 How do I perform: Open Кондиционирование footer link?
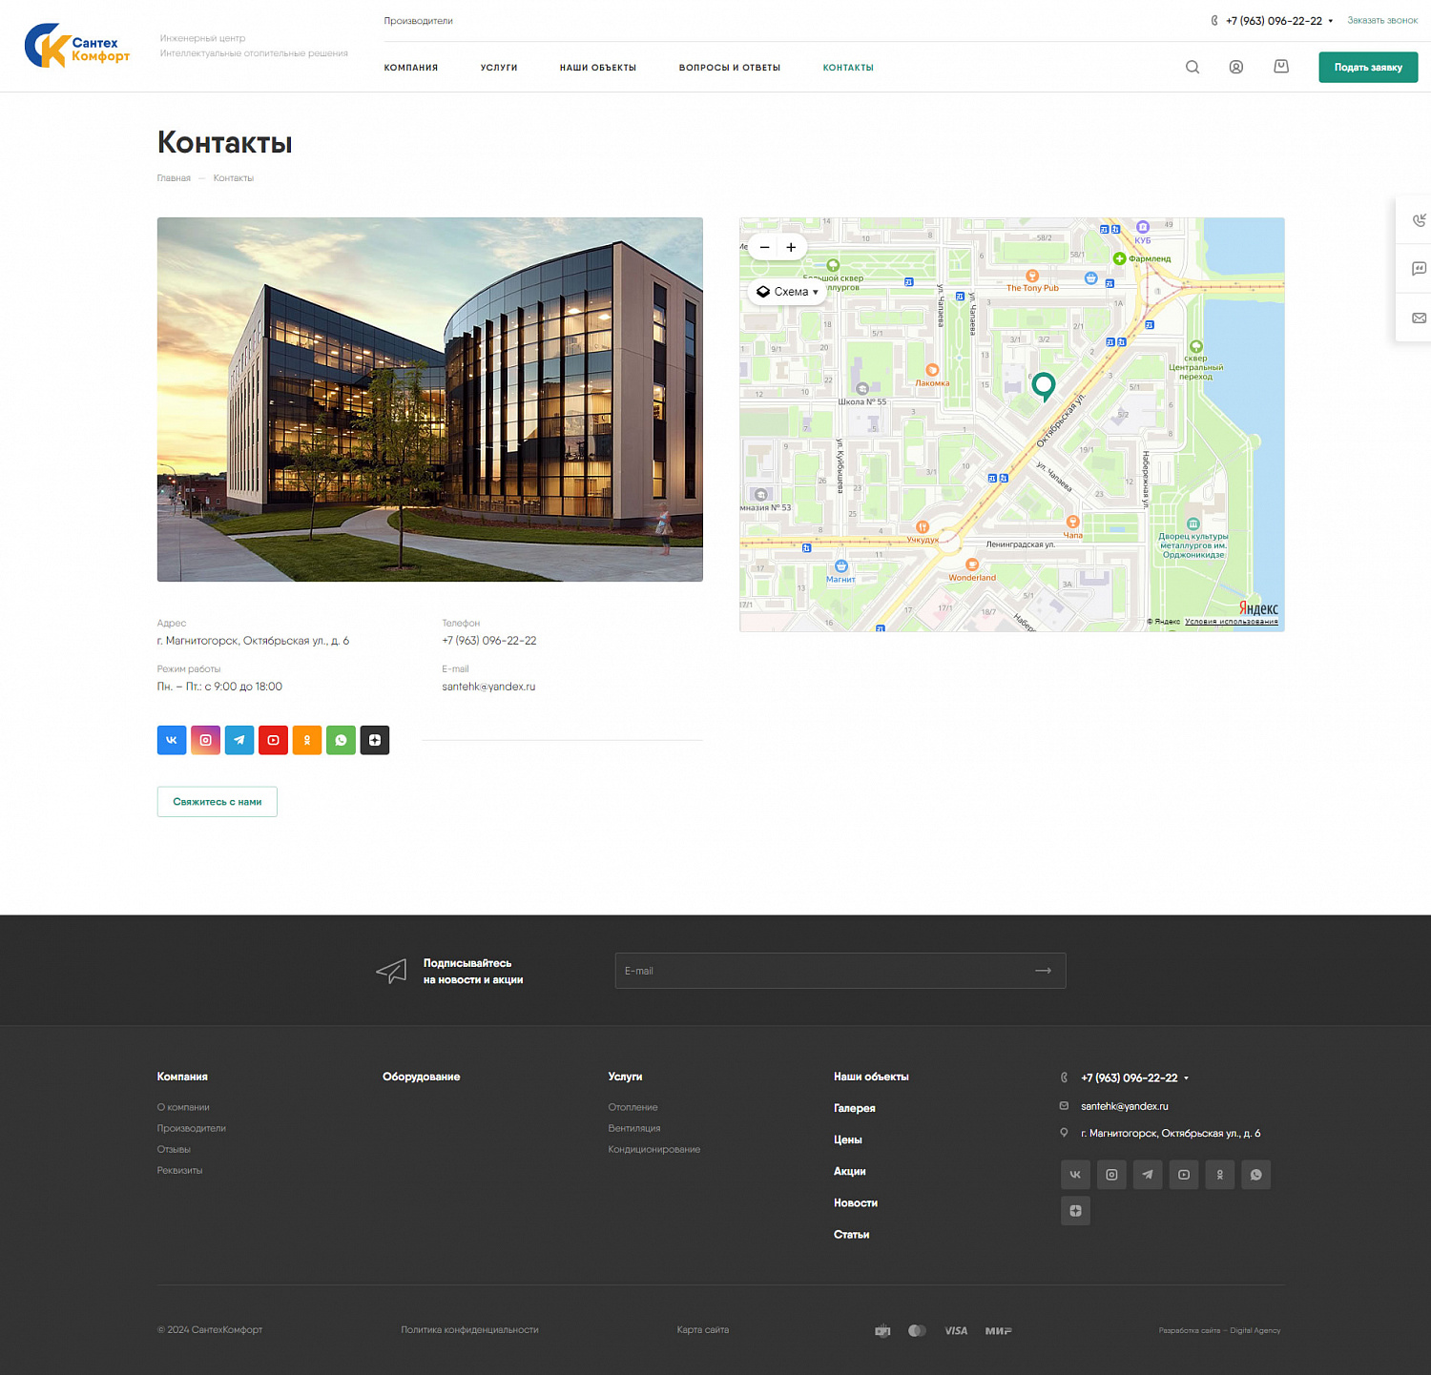point(654,1149)
